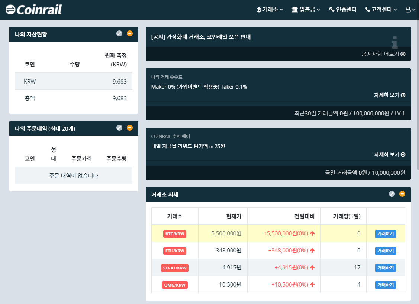Click the 최근30일 거래금액 status line
The height and width of the screenshot is (304, 419).
[x=349, y=114]
